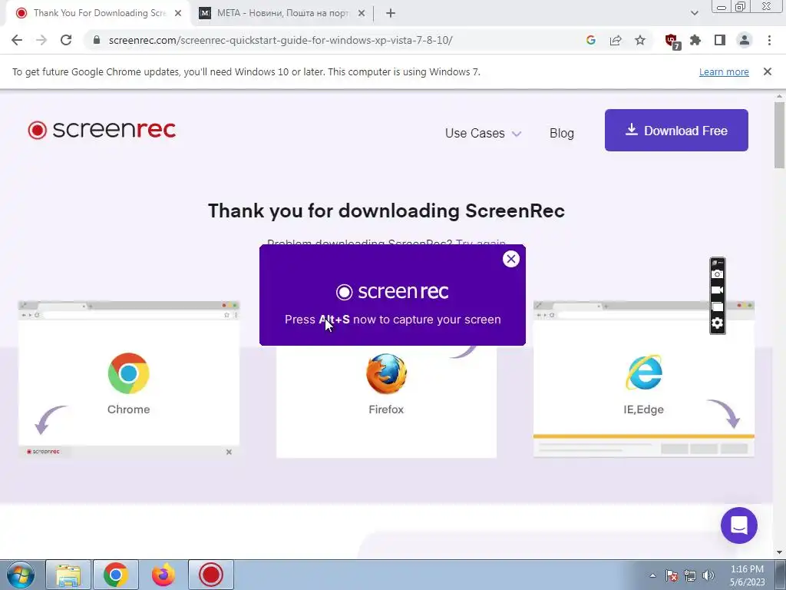786x590 pixels.
Task: Open the uBlock extension icon
Action: point(672,41)
